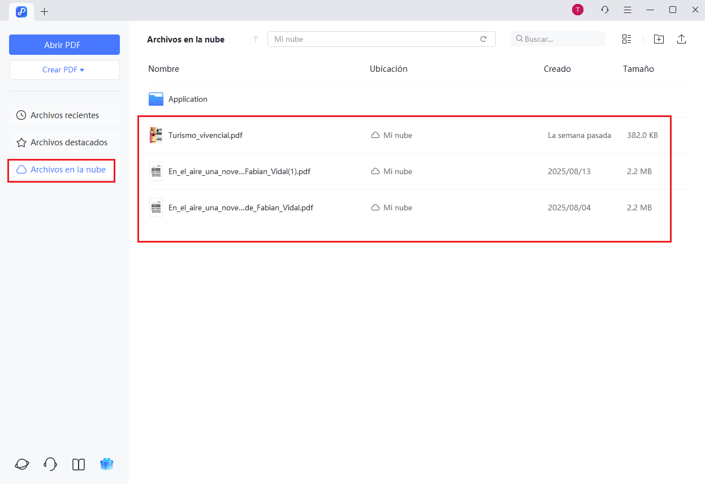Screen dimensions: 705x484
Task: Click the Abrir PDF button
Action: tap(64, 45)
